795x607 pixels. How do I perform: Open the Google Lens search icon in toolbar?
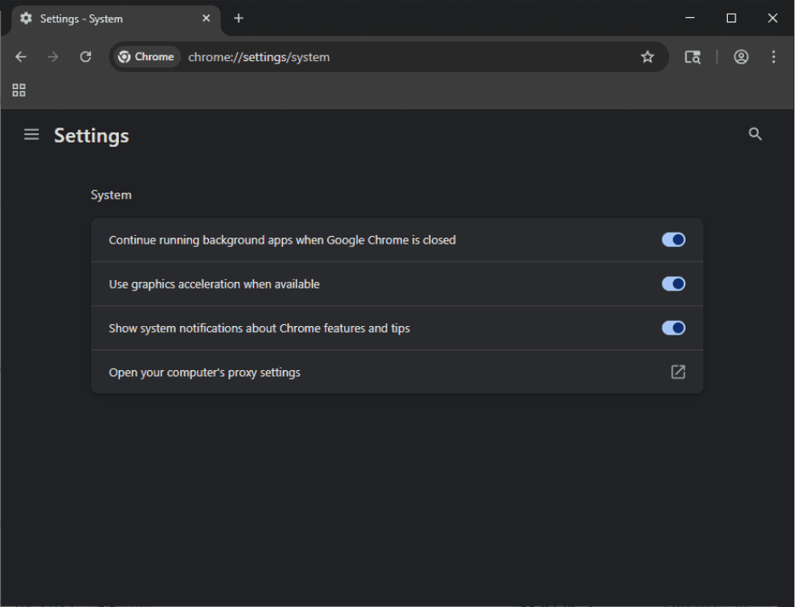coord(692,57)
